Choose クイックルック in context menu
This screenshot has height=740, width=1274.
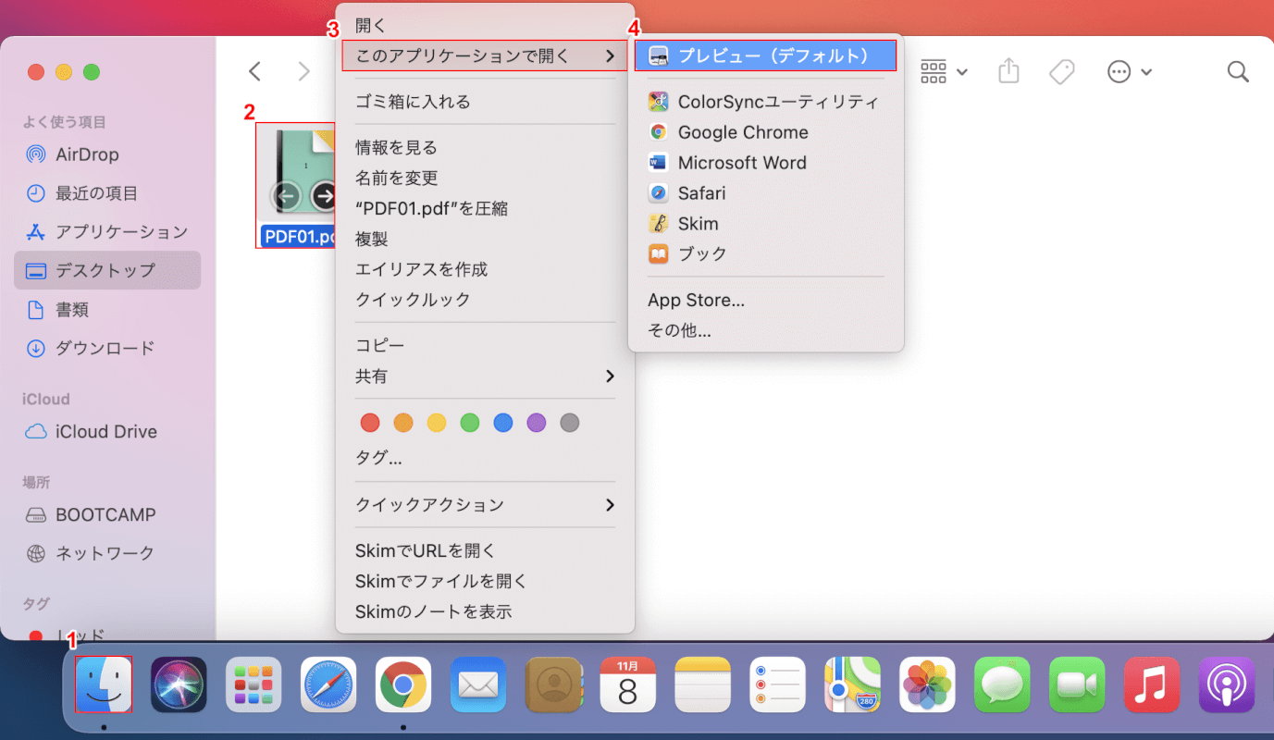[486, 300]
